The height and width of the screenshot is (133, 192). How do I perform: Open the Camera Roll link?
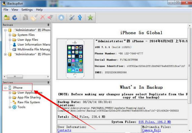(151, 130)
